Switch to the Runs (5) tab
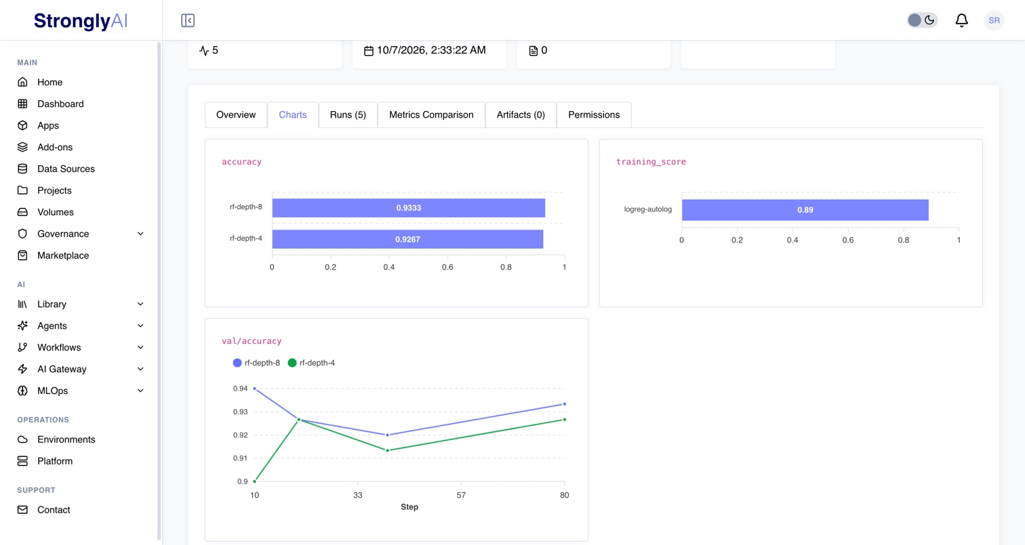This screenshot has width=1025, height=545. [x=348, y=114]
